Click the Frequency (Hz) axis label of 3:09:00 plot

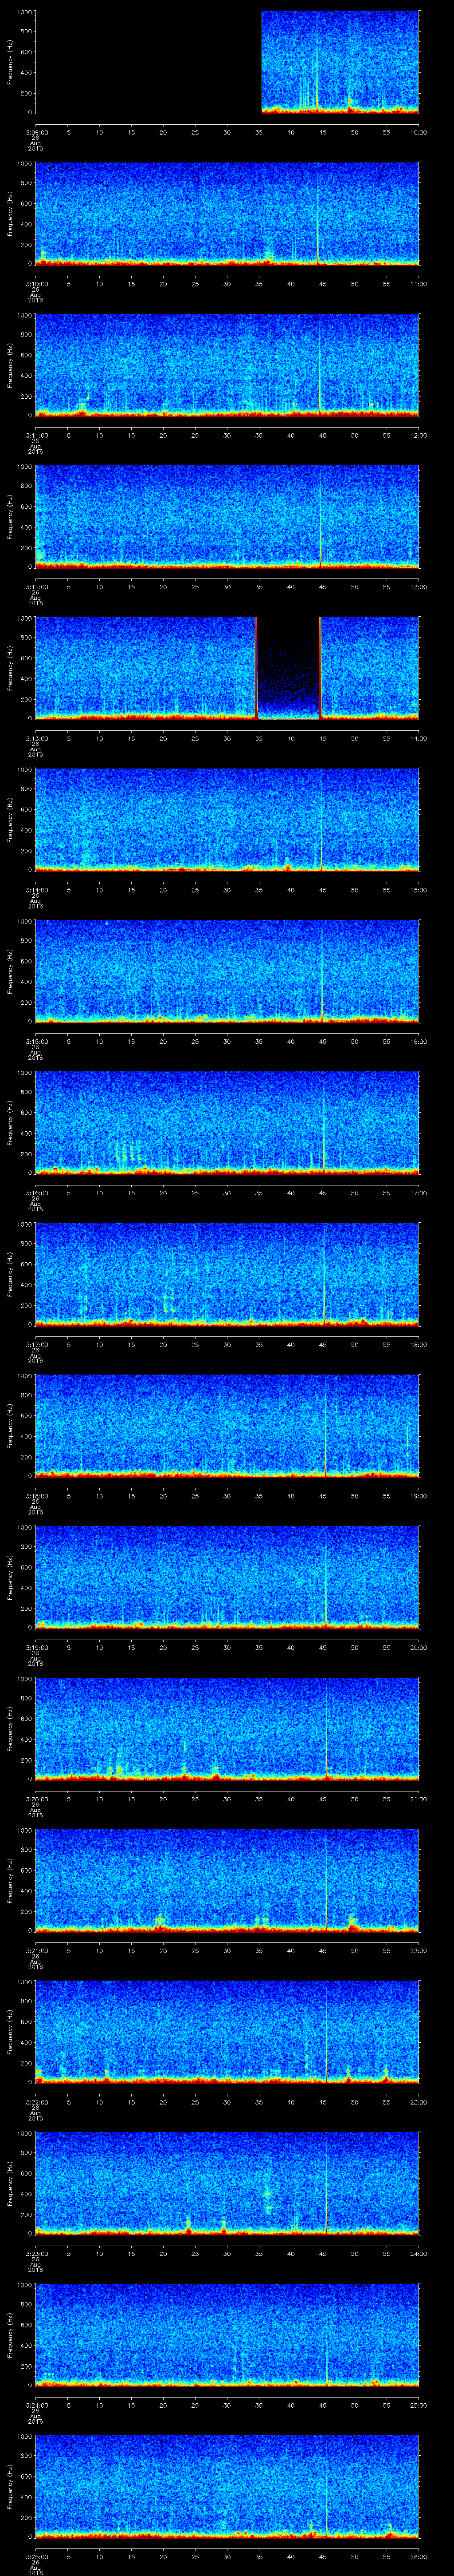tap(10, 62)
